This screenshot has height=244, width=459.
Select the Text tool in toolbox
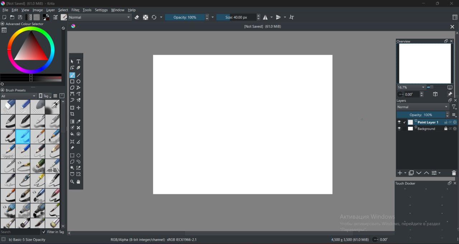[79, 61]
